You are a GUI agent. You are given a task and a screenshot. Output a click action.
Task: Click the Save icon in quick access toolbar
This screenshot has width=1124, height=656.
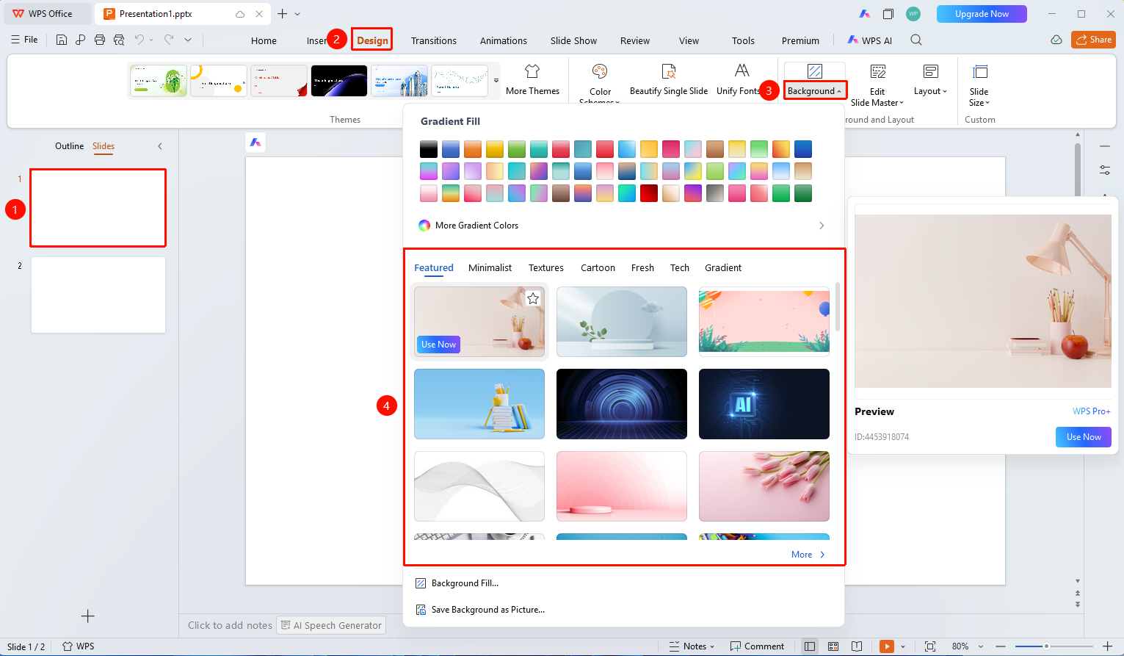[x=62, y=40]
